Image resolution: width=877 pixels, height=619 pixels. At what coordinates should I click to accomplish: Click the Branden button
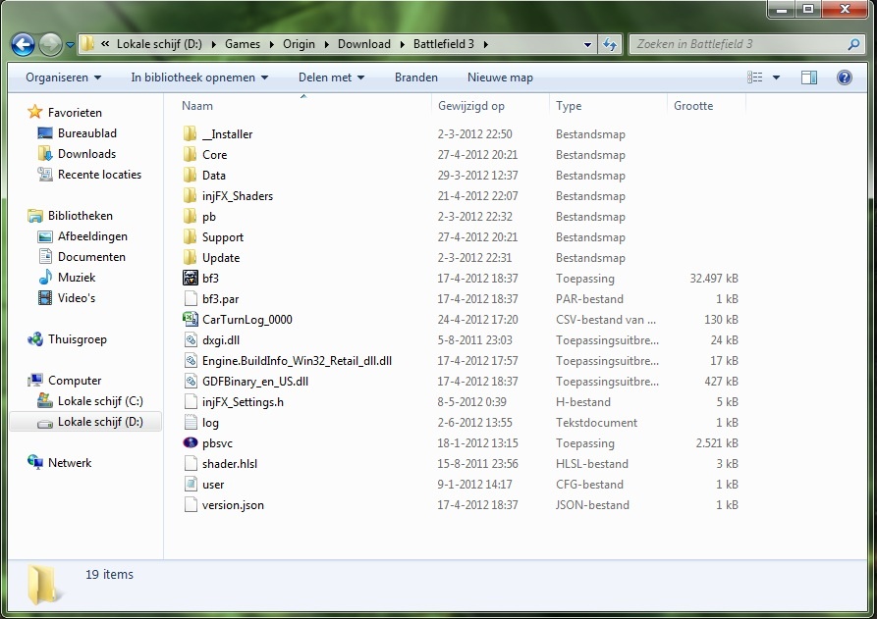click(x=416, y=77)
